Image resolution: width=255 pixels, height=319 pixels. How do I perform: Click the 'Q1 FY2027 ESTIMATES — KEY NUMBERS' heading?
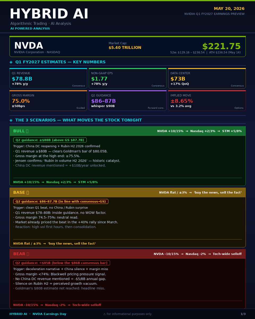coord(60,62)
